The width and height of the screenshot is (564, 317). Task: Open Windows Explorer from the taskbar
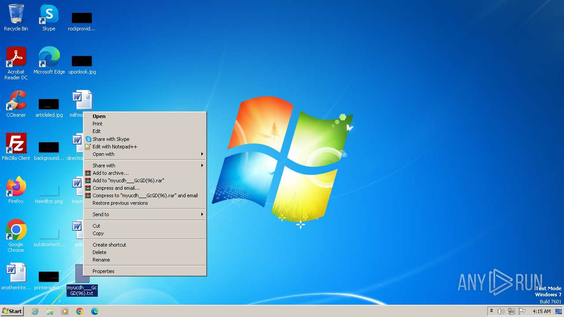click(x=50, y=311)
